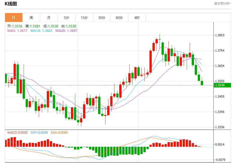234x163 pixels.
Task: Click the DEA:0.0000 indicator label
Action: click(59, 132)
